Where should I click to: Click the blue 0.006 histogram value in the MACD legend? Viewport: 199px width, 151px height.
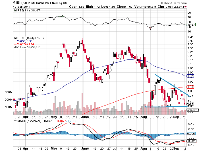(72, 121)
